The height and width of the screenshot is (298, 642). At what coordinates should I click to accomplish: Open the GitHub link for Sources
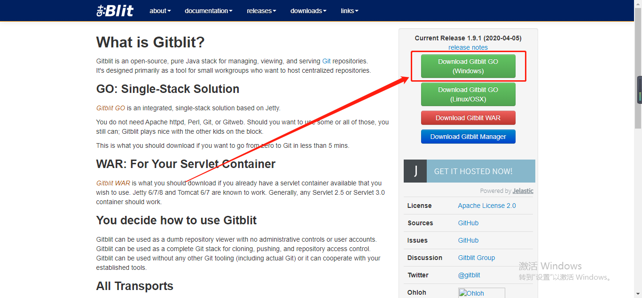pos(468,223)
